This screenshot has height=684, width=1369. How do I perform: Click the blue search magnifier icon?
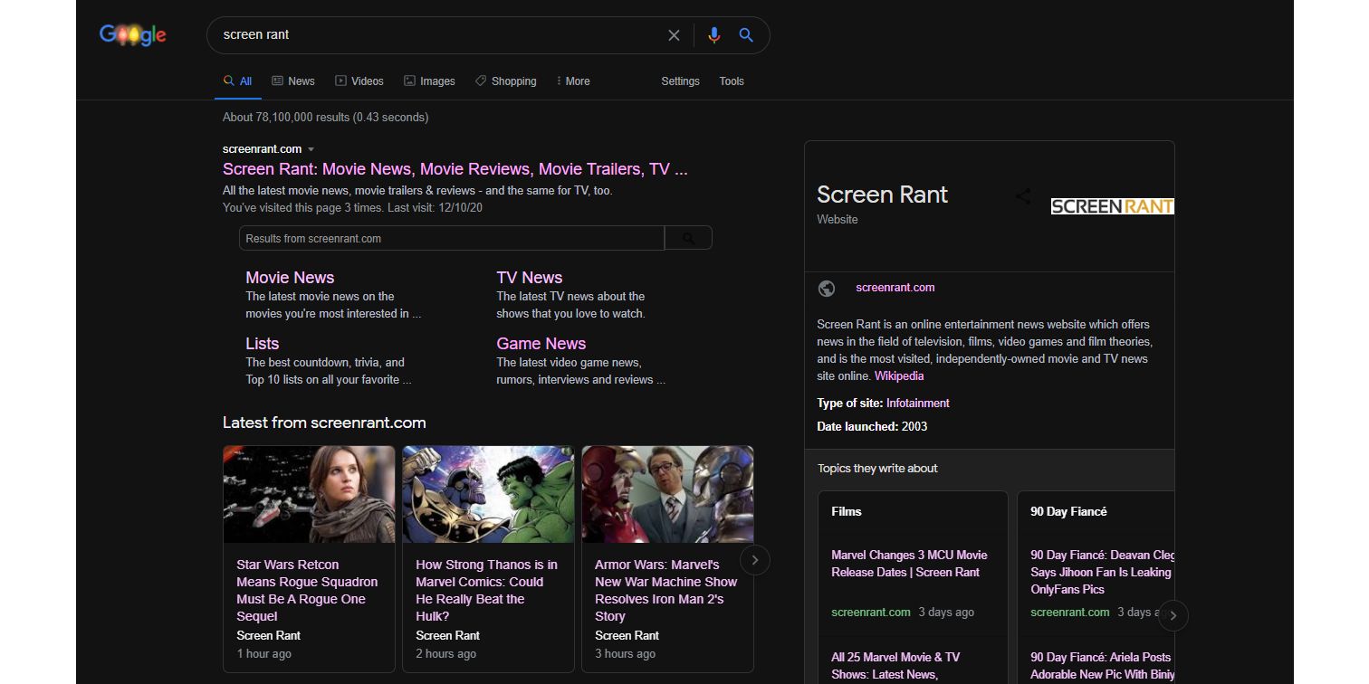coord(745,34)
